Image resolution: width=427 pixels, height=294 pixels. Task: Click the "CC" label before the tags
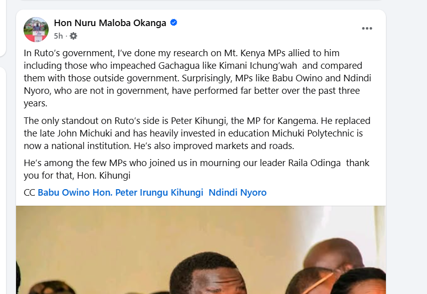(x=29, y=193)
